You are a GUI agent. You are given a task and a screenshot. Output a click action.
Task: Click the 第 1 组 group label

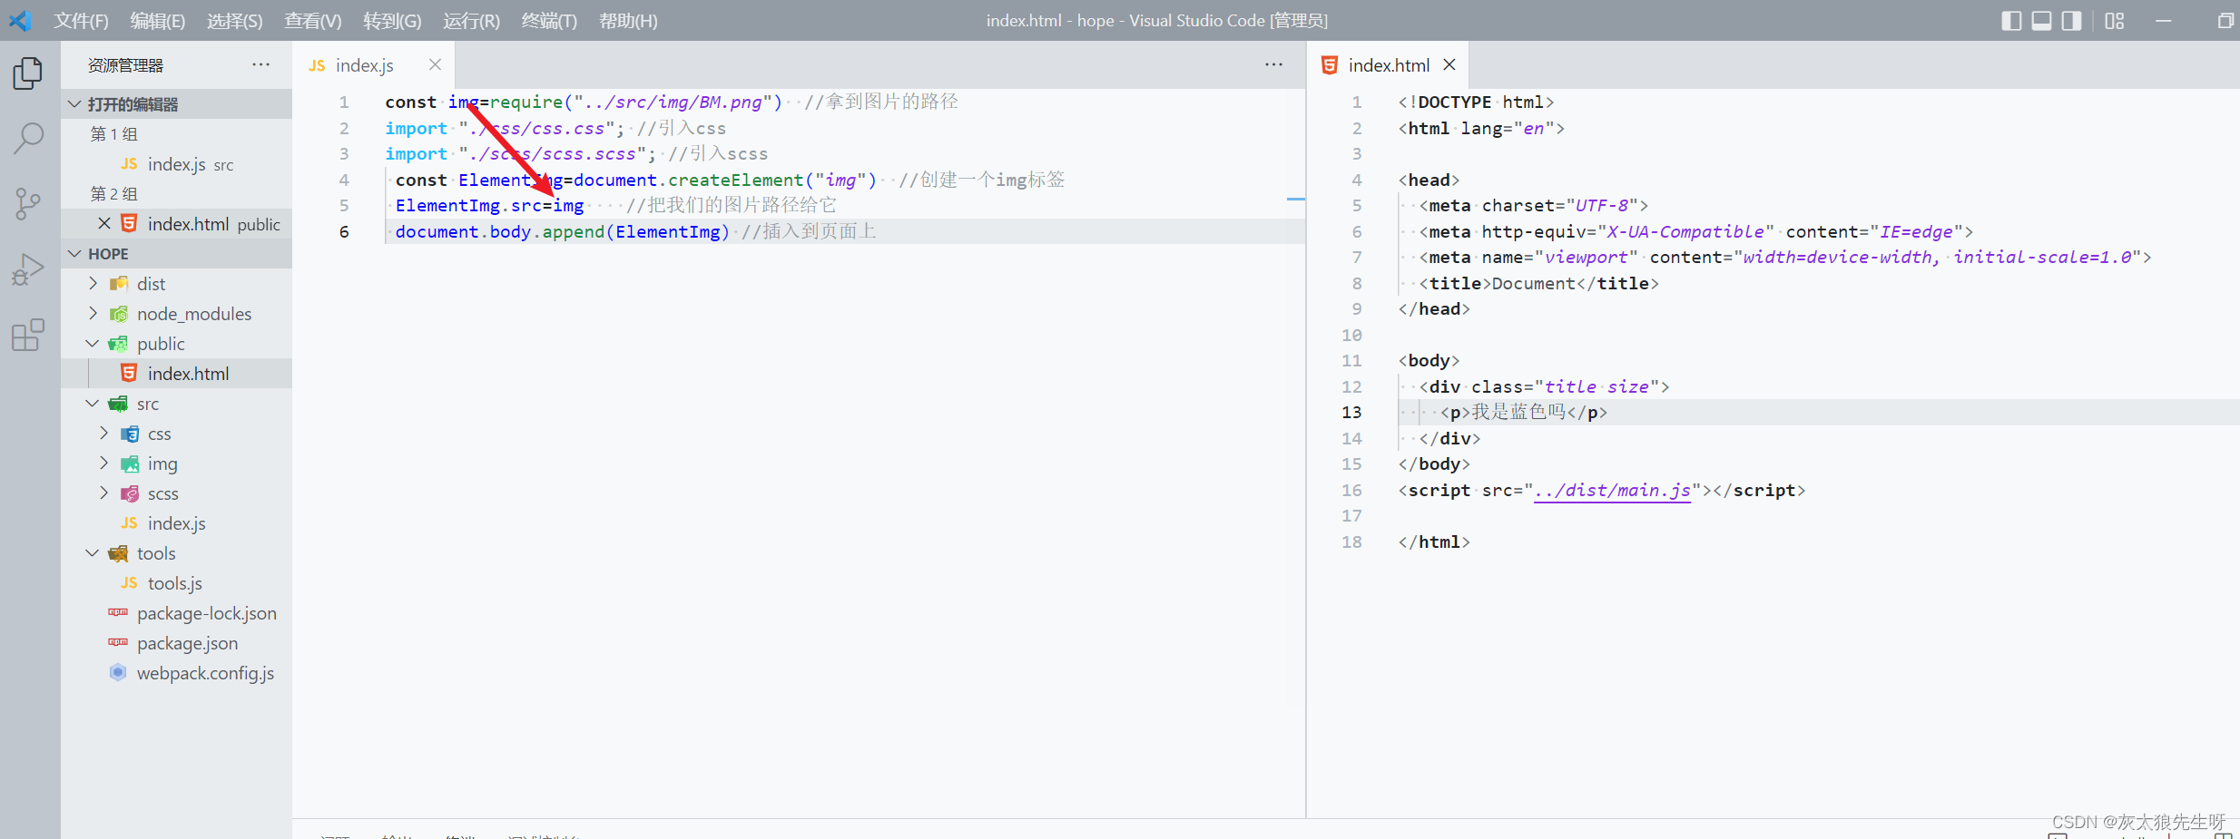coord(114,134)
